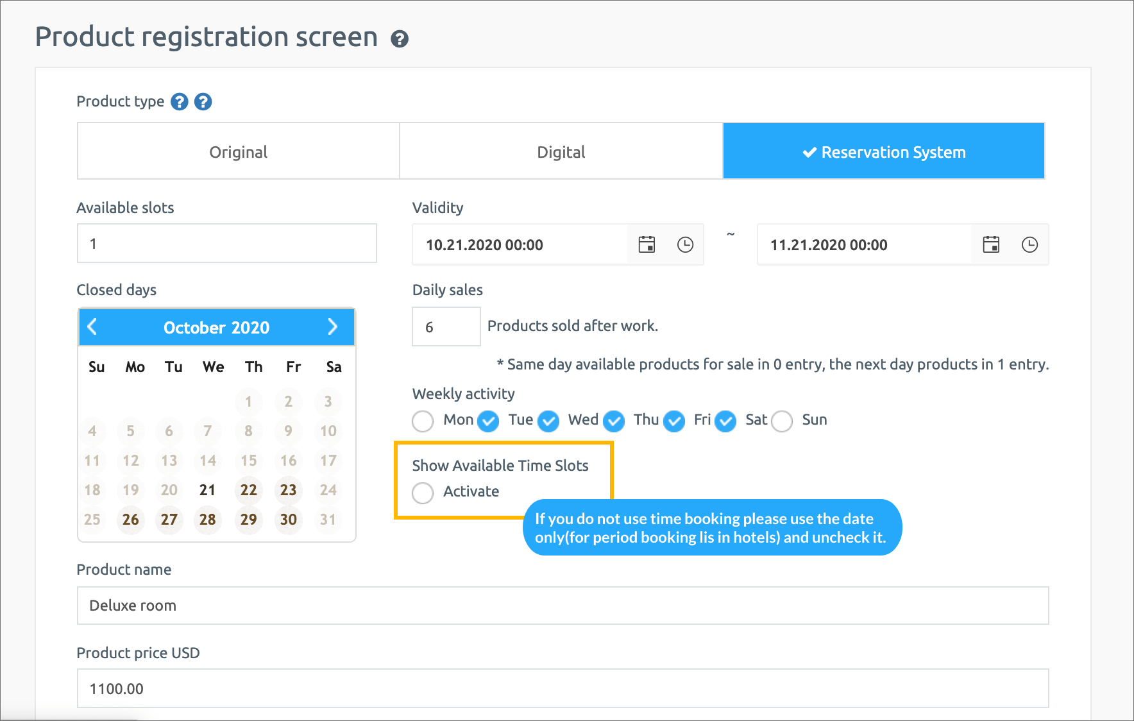This screenshot has width=1134, height=721.
Task: Open the calendar picker for validity start date
Action: [647, 244]
